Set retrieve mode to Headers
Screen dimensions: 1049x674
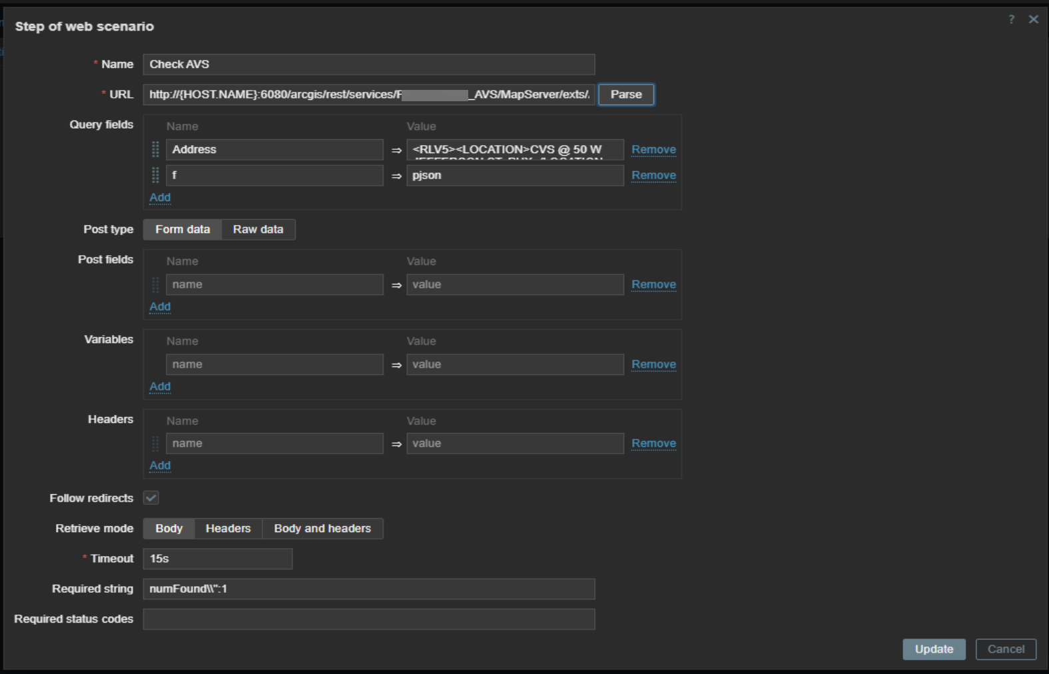click(228, 528)
